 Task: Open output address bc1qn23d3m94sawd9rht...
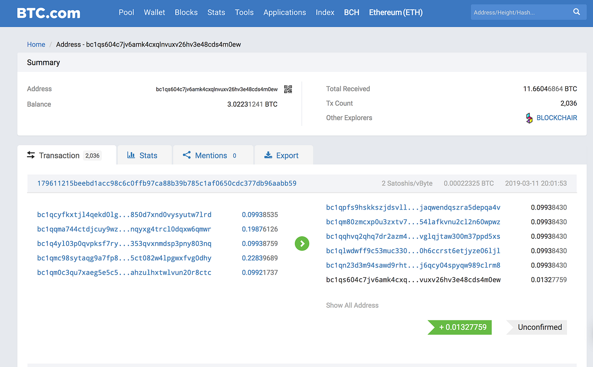[413, 265]
